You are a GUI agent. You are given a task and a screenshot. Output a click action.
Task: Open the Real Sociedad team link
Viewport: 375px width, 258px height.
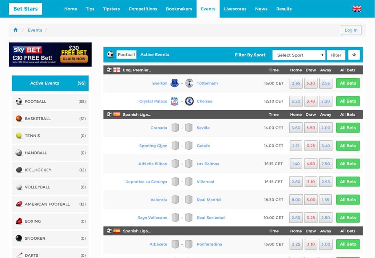coord(210,218)
